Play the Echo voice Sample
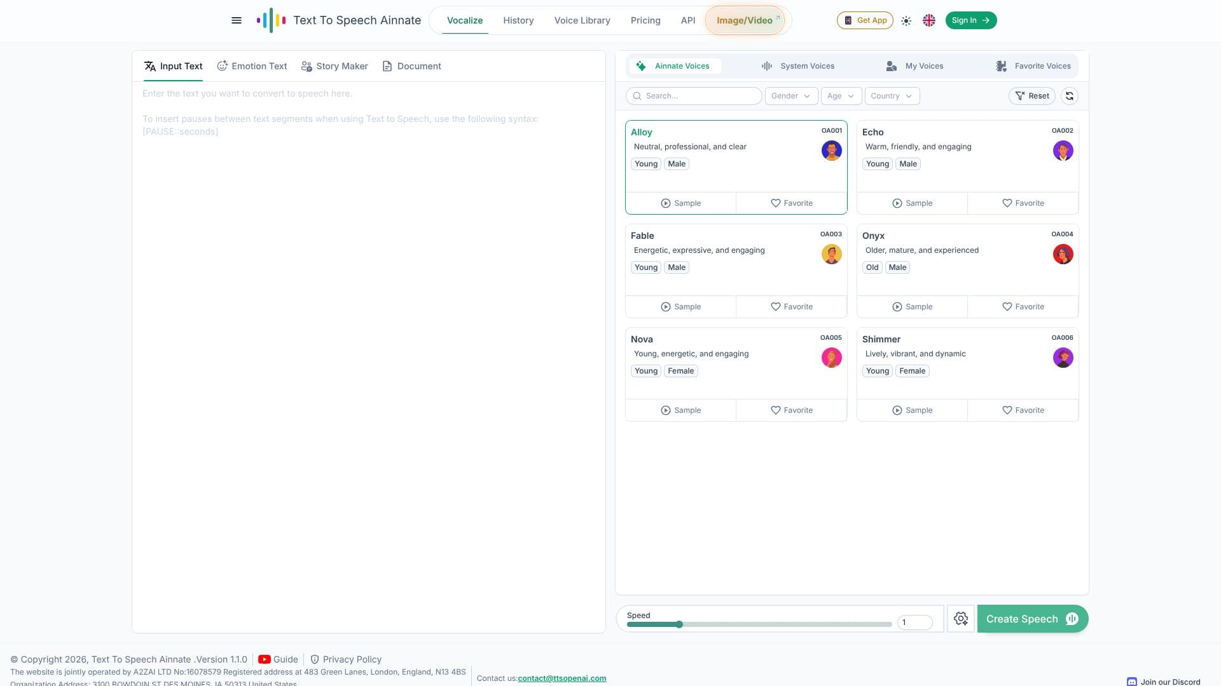Screen dimensions: 1221x686 [912, 203]
